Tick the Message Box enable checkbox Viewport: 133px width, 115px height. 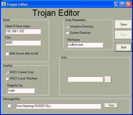(9, 106)
